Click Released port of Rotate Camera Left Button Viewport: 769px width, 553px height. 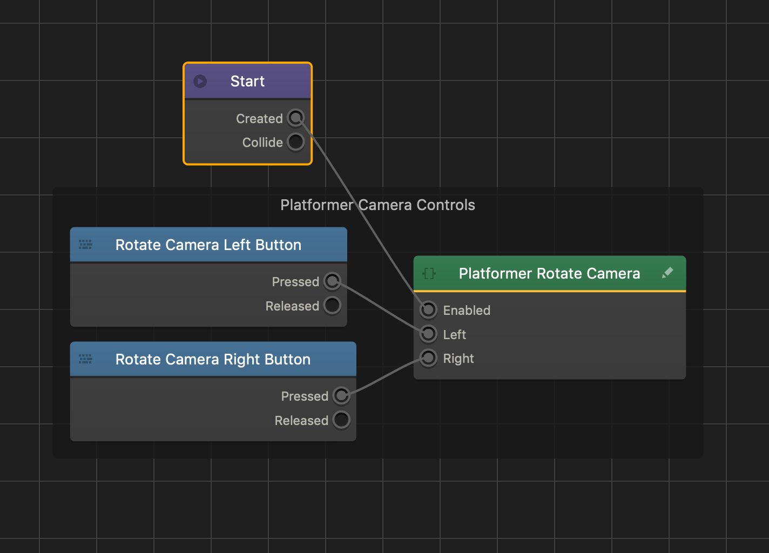click(x=332, y=306)
